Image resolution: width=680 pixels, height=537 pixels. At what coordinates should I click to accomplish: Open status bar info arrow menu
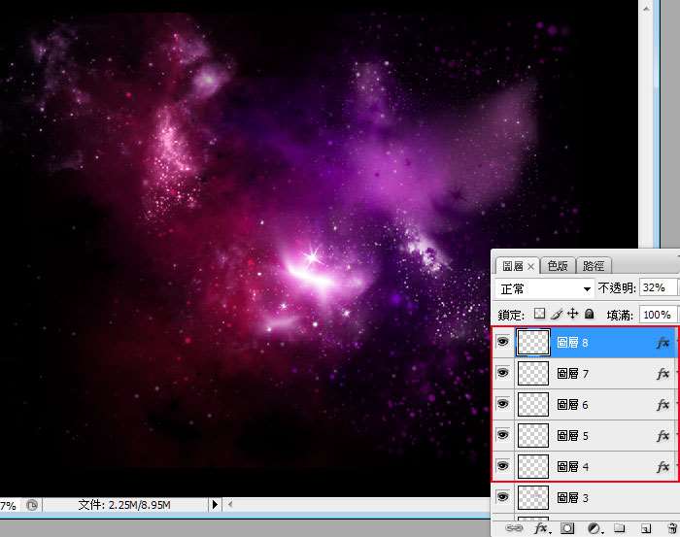coord(215,505)
